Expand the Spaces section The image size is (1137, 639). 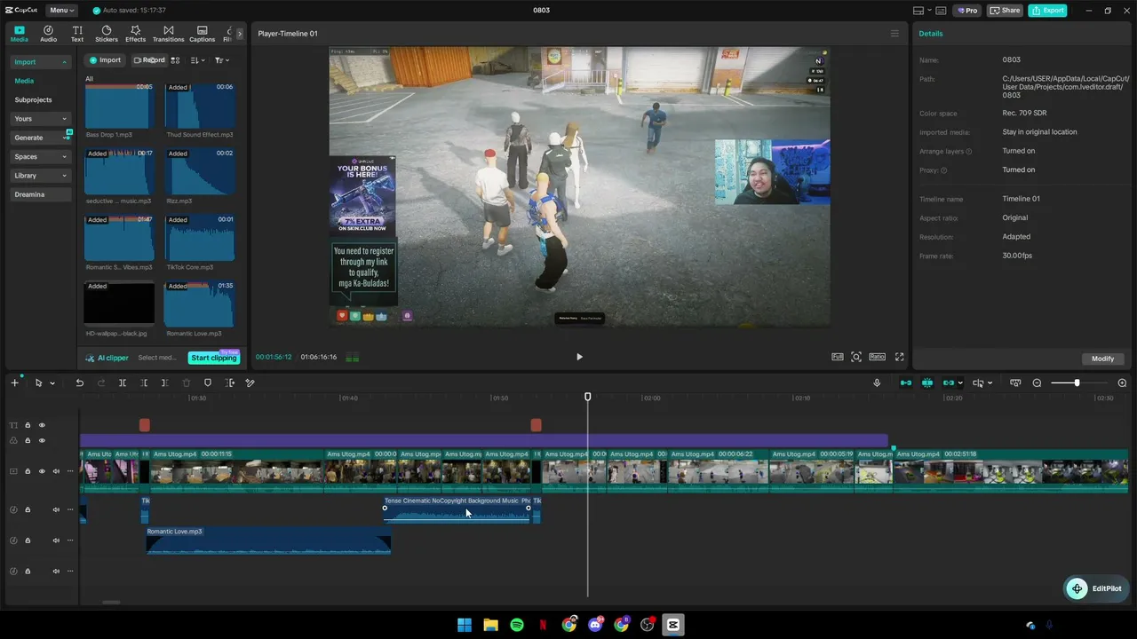coord(40,157)
